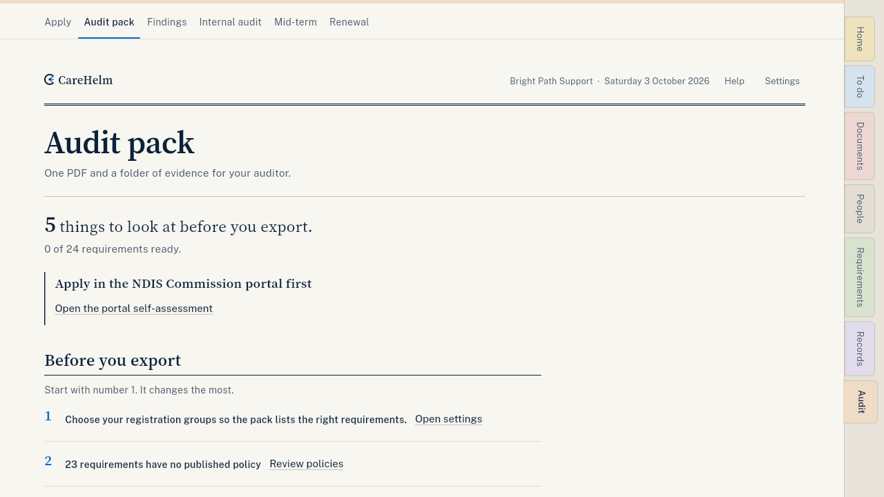The width and height of the screenshot is (884, 497).
Task: Open the Home side tab
Action: [860, 39]
